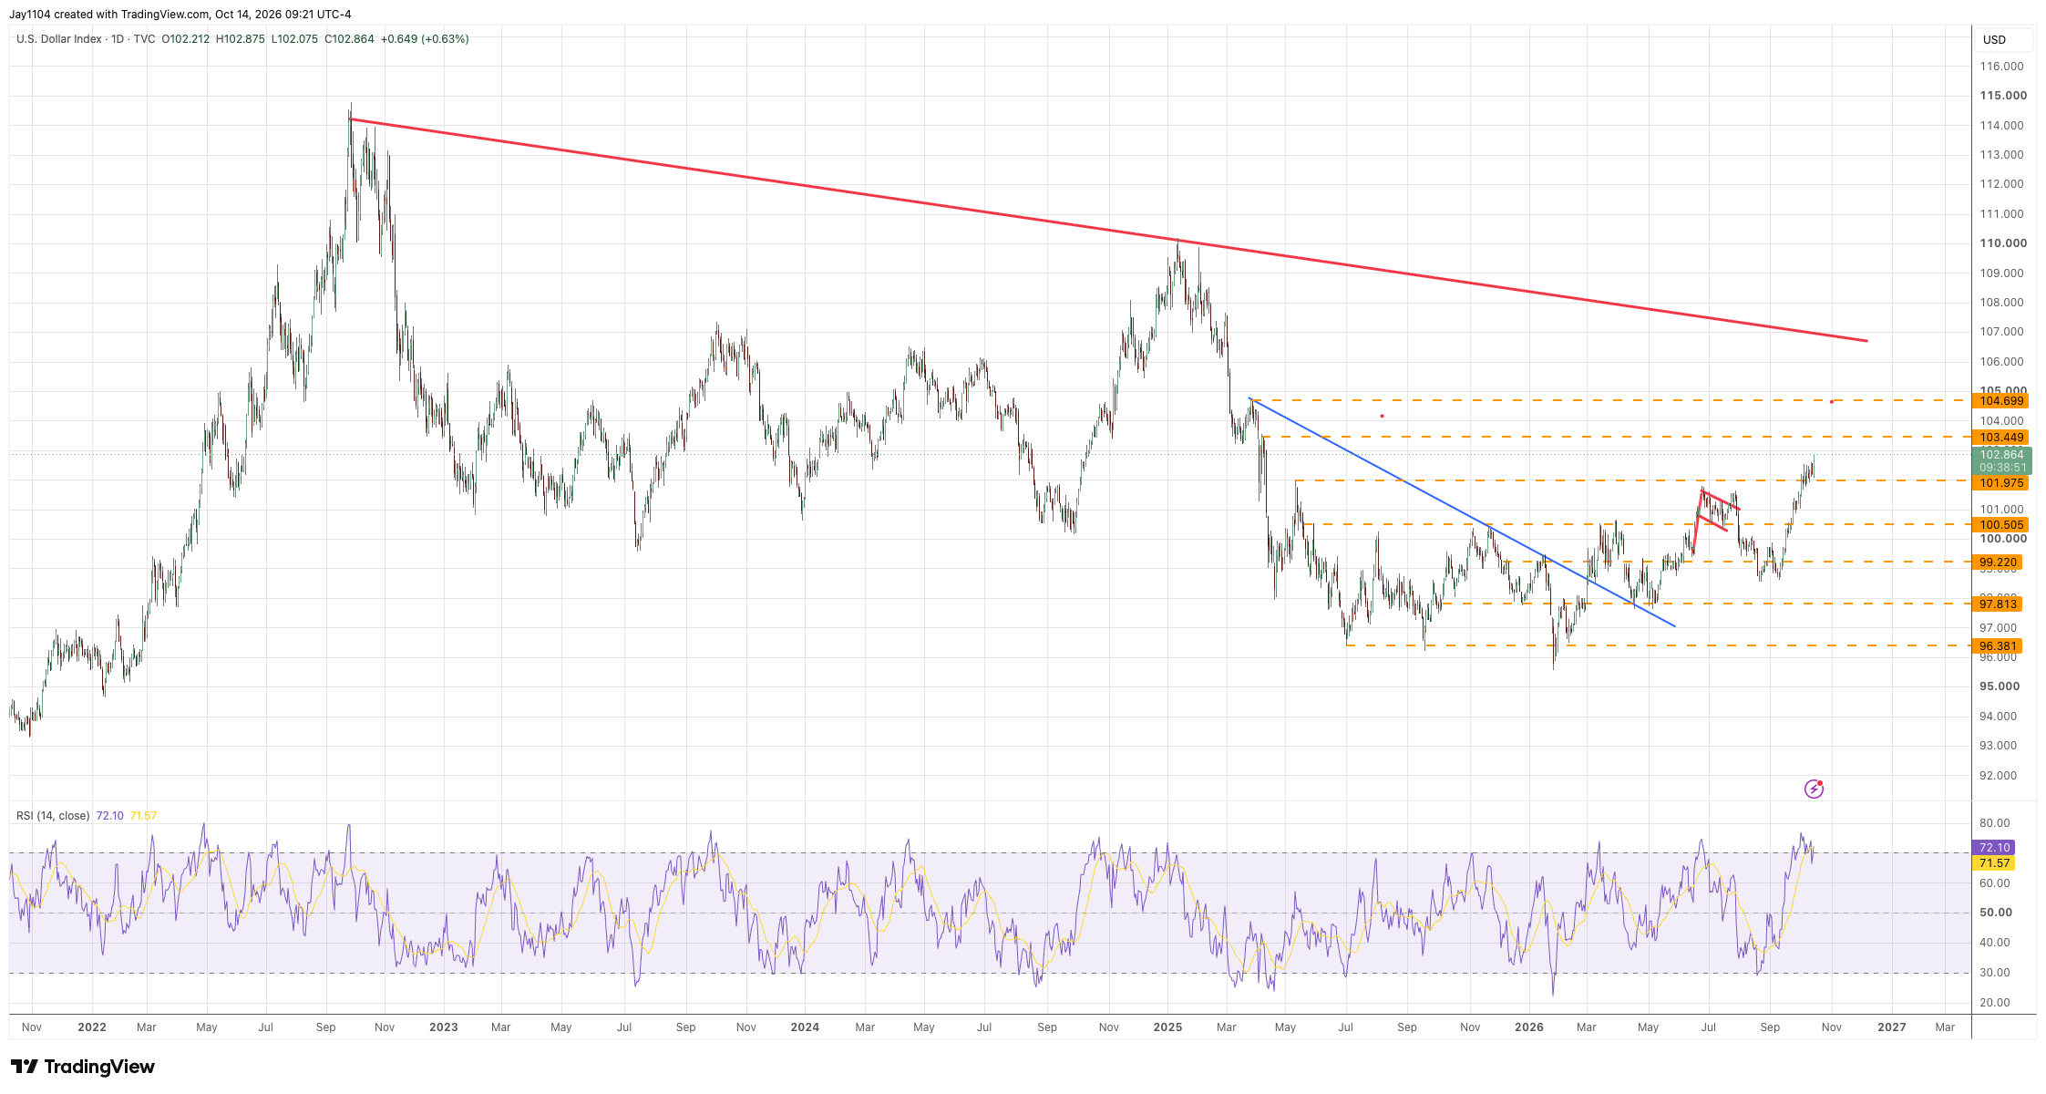This screenshot has width=2046, height=1094.
Task: Click the purple lightning-bolt event icon
Action: 1814,790
